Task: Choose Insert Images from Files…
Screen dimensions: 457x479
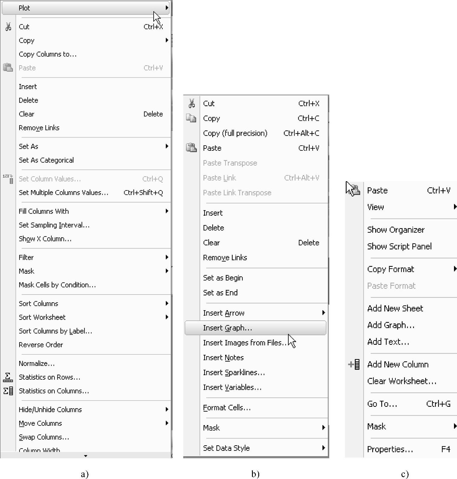Action: tap(245, 343)
